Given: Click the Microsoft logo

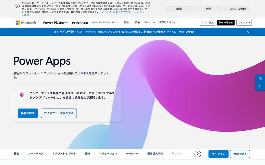Looking at the screenshot, I should tap(26, 23).
